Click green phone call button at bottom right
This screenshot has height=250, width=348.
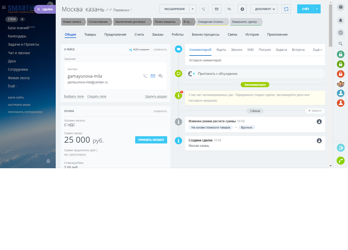coord(341,161)
